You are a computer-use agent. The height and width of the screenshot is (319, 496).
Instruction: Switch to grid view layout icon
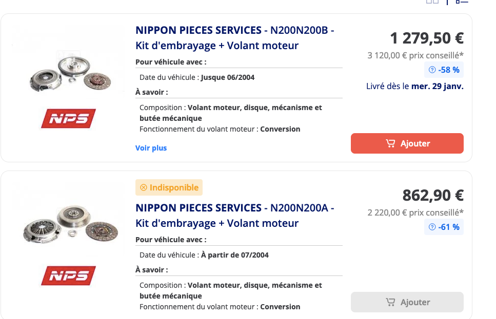[x=432, y=2]
